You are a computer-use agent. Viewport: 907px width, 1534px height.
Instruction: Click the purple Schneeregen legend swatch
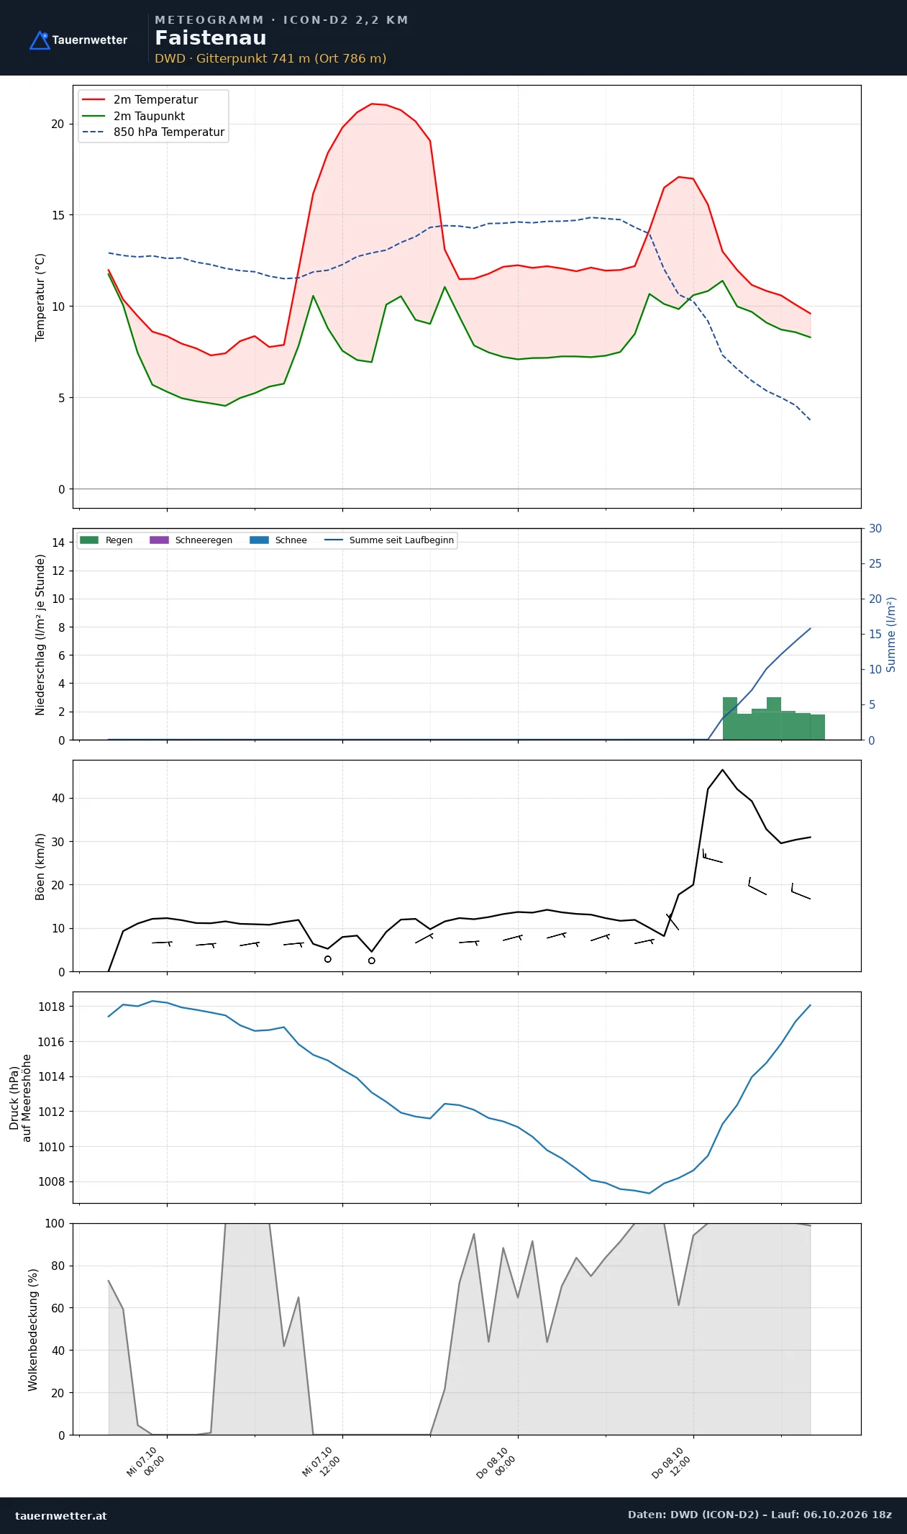pyautogui.click(x=159, y=540)
